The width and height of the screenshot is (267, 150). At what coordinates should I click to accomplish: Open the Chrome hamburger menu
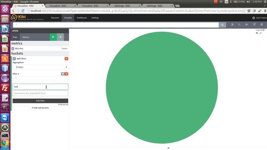pyautogui.click(x=265, y=11)
